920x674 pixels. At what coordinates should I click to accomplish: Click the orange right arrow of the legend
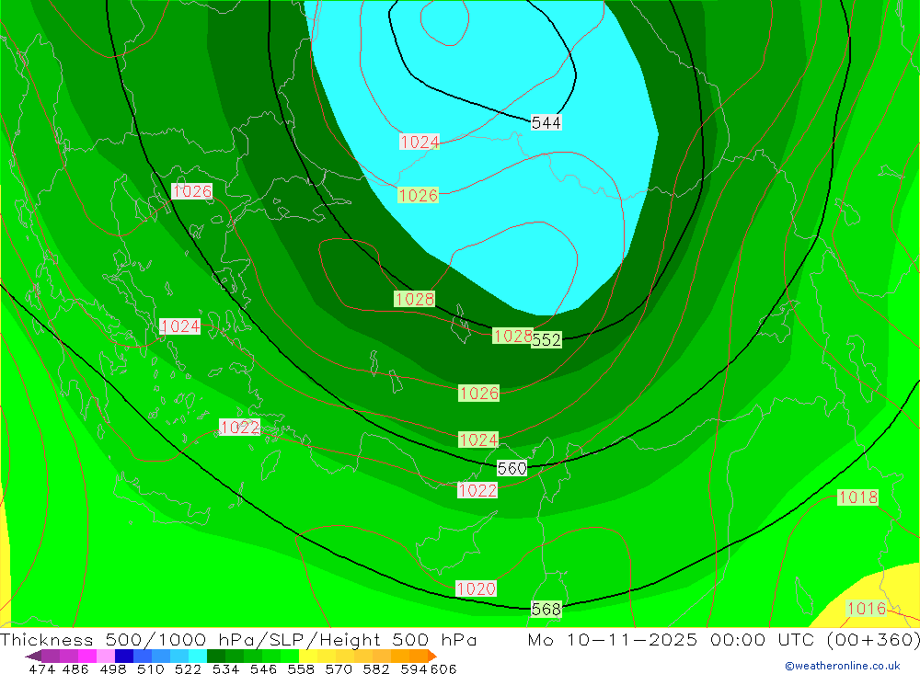coord(432,656)
